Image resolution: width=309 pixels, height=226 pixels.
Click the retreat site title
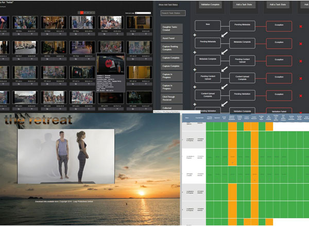pos(38,120)
